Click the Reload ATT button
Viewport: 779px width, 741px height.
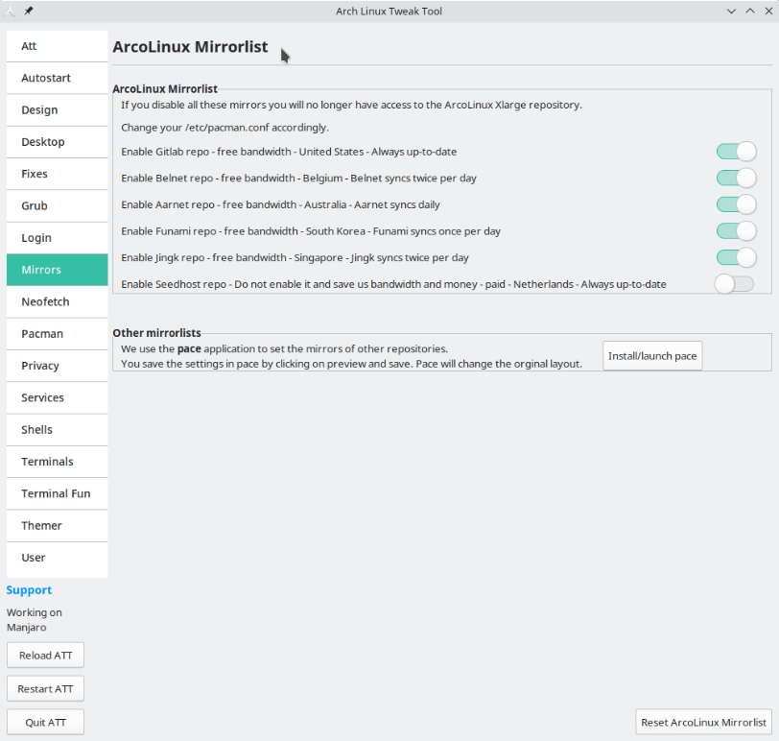46,656
